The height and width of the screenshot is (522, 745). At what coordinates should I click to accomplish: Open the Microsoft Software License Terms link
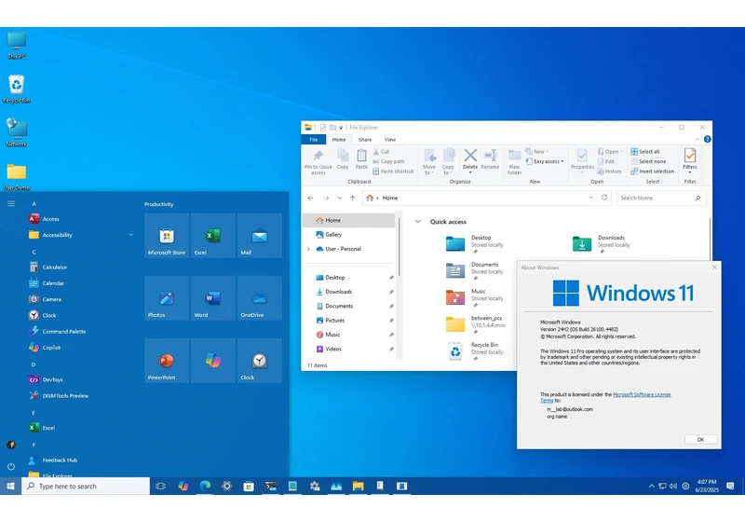[x=642, y=394]
